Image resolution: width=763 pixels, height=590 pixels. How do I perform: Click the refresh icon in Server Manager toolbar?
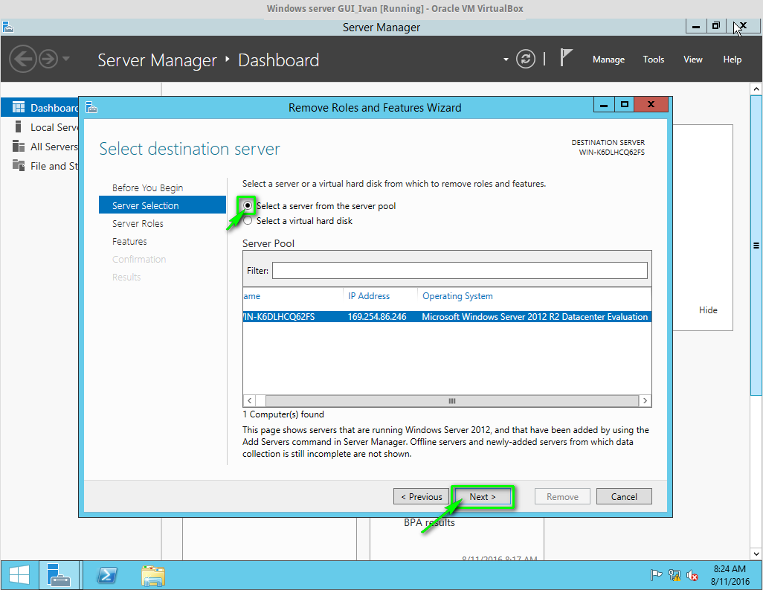click(525, 59)
